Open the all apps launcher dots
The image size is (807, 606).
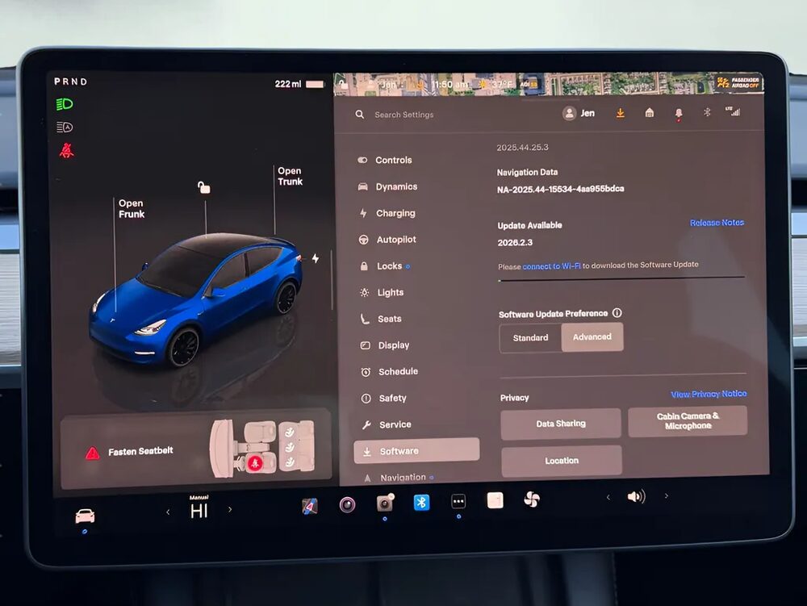pyautogui.click(x=458, y=502)
